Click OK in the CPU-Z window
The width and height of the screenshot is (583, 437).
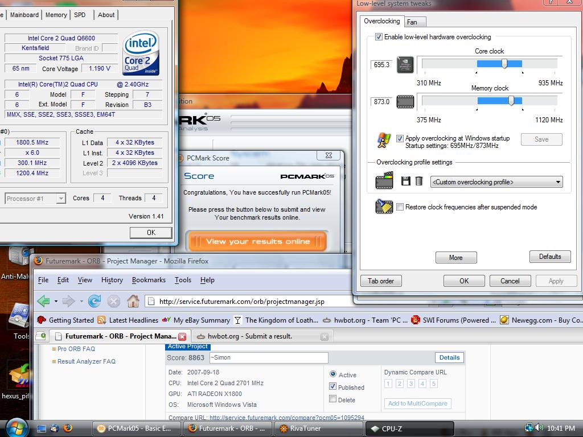coord(151,233)
